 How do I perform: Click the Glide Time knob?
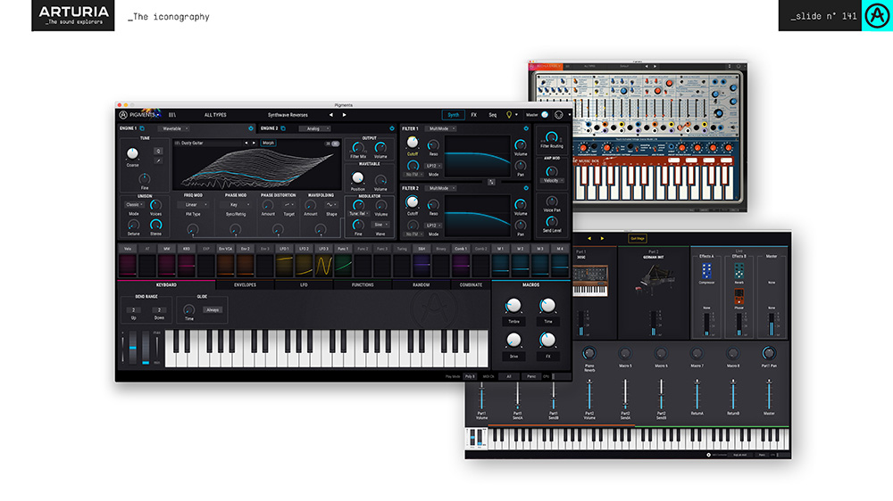pos(188,310)
